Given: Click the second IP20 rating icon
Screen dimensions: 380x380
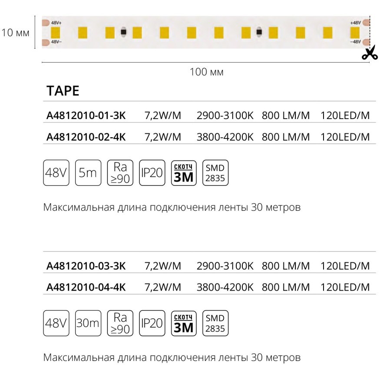Looking at the screenshot, I should (x=152, y=324).
